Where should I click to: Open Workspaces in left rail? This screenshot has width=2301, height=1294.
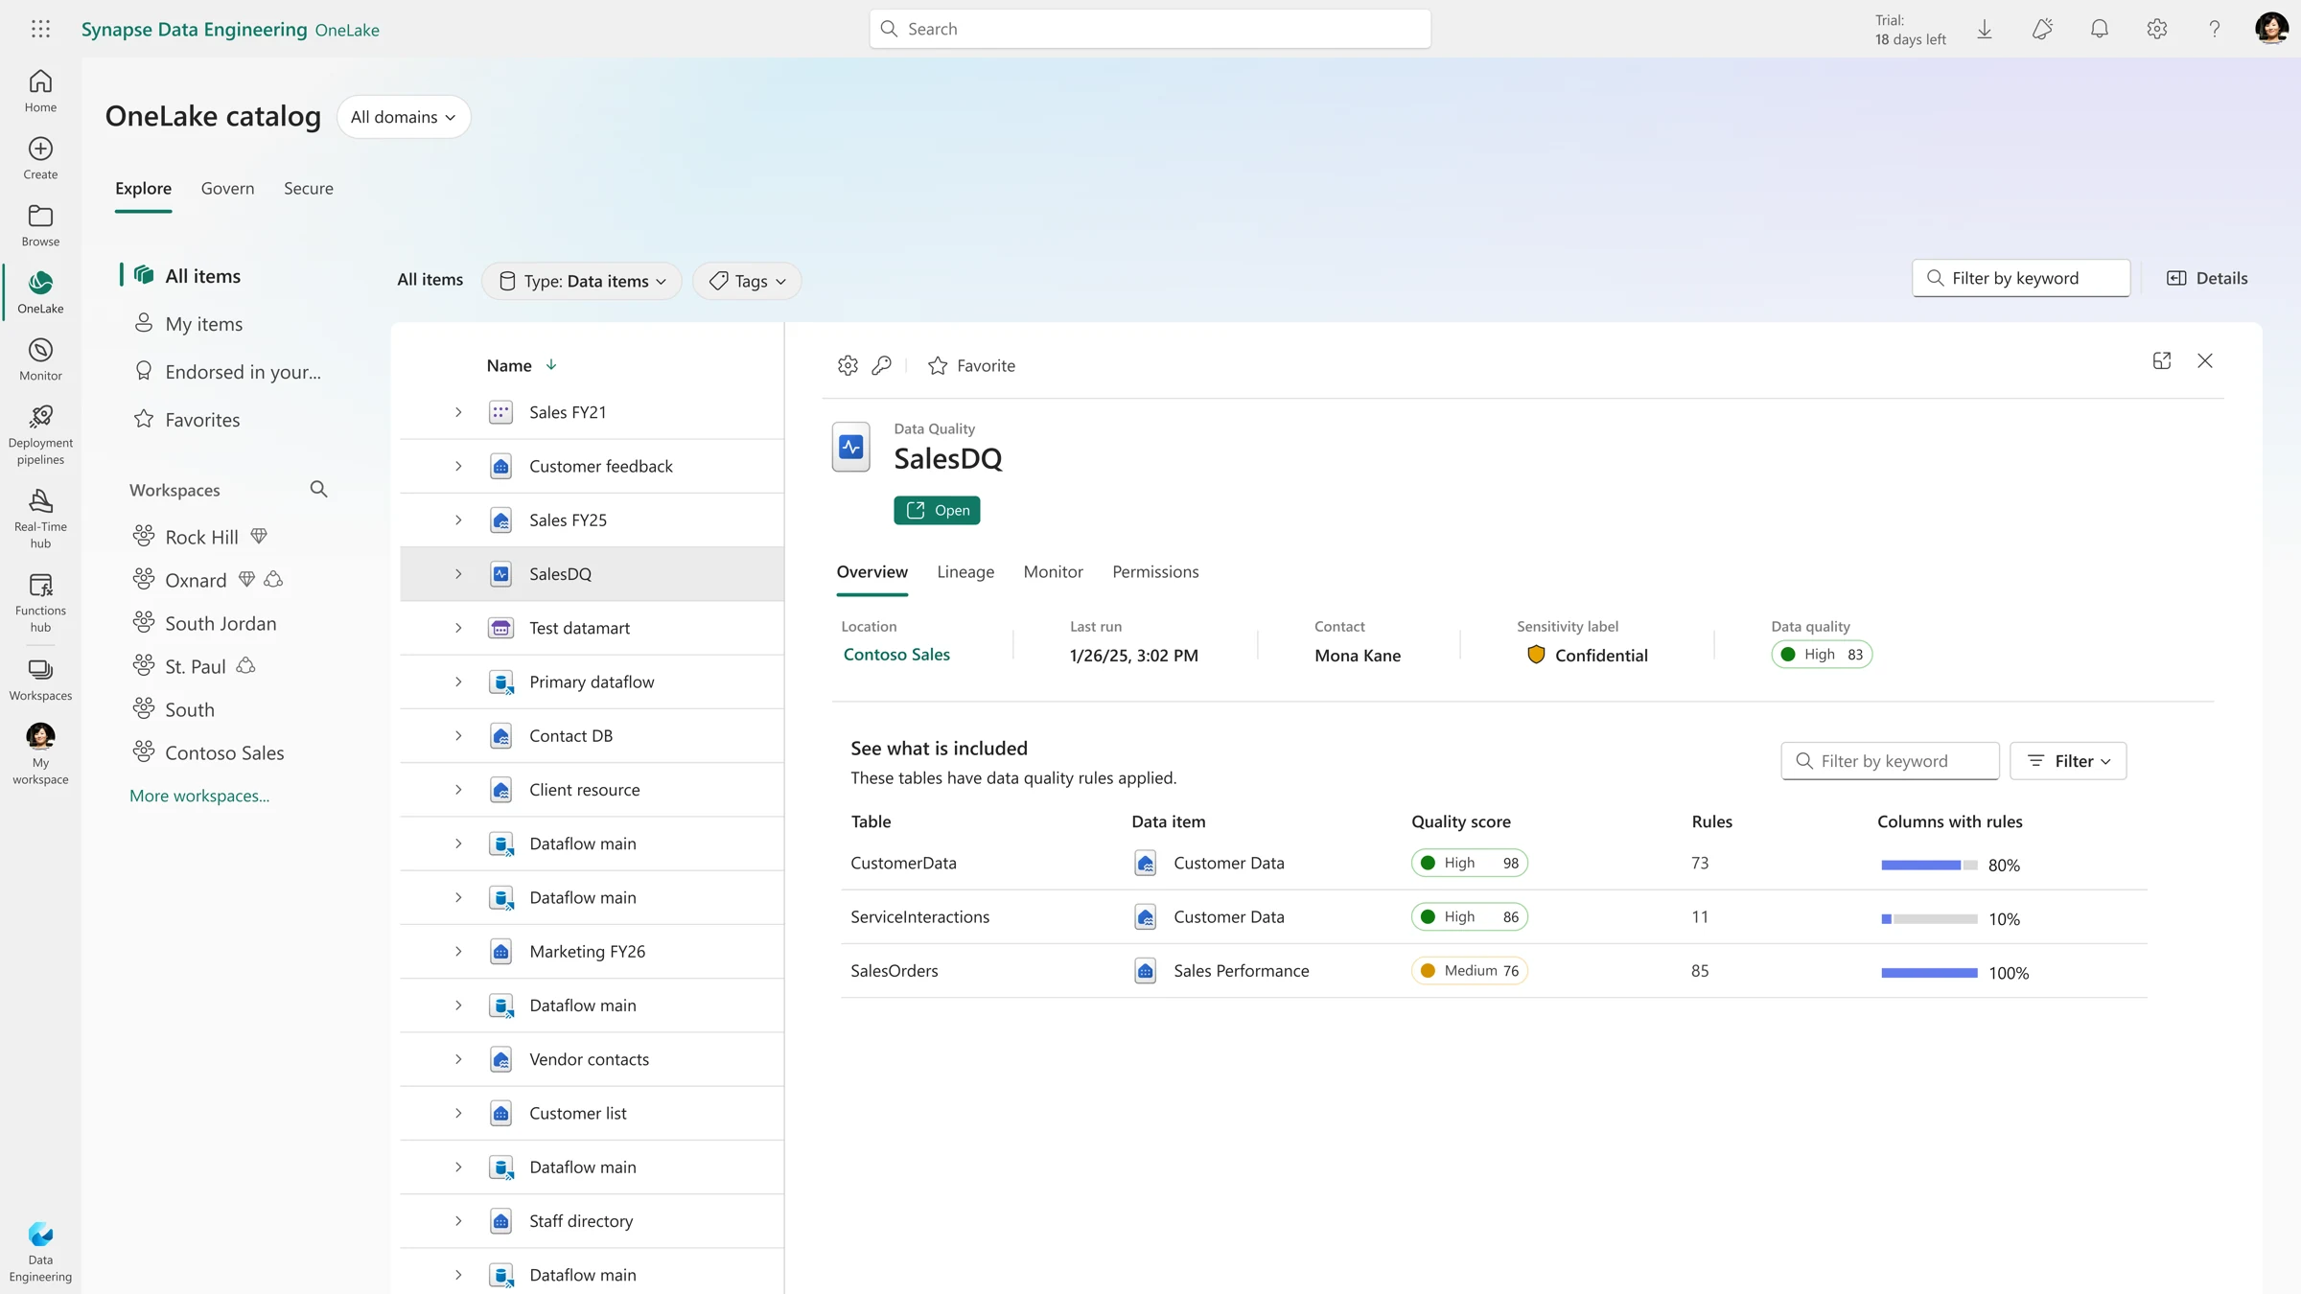[40, 680]
